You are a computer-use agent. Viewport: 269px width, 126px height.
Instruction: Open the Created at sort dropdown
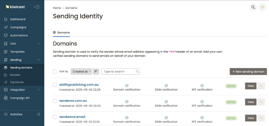point(81,71)
